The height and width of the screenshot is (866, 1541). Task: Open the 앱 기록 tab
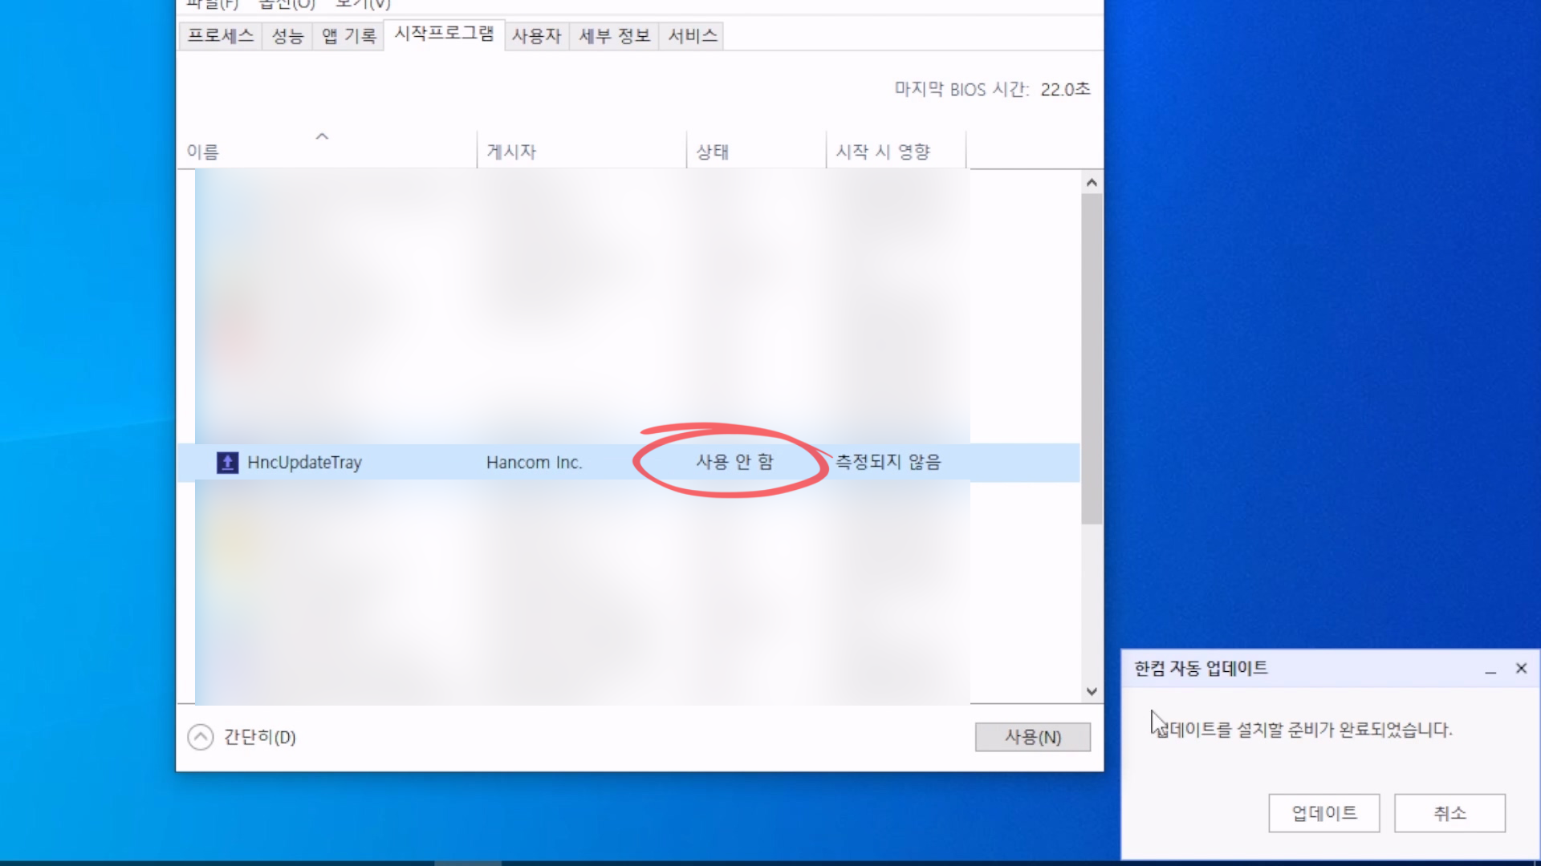[x=348, y=36]
